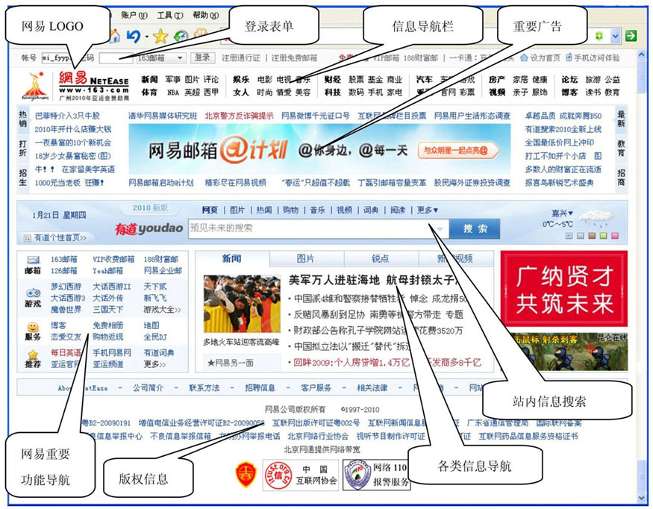Viewport: 653px width, 509px height.
Task: Open the 北京警方反诈骗提示 red link
Action: coord(239,116)
